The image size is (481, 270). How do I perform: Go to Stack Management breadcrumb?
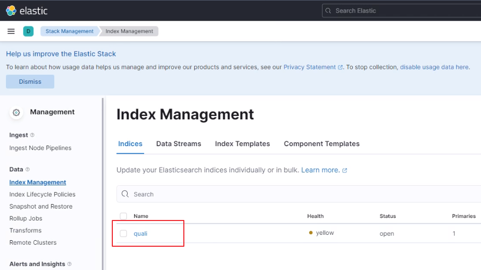tap(69, 31)
